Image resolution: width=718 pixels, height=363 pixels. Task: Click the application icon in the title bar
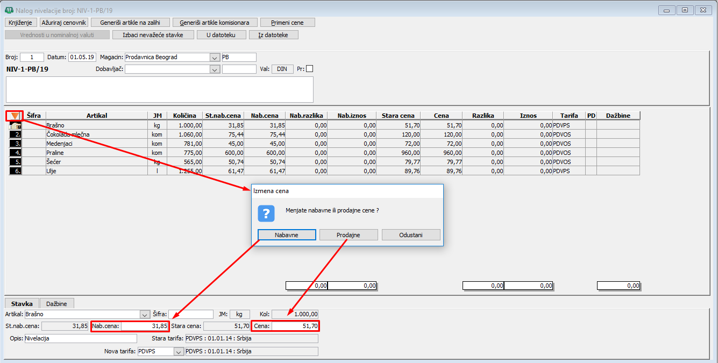(9, 10)
